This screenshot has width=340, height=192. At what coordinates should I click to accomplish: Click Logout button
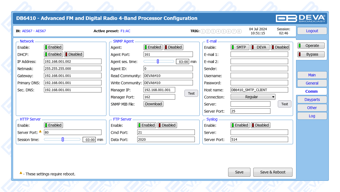pos(312,31)
